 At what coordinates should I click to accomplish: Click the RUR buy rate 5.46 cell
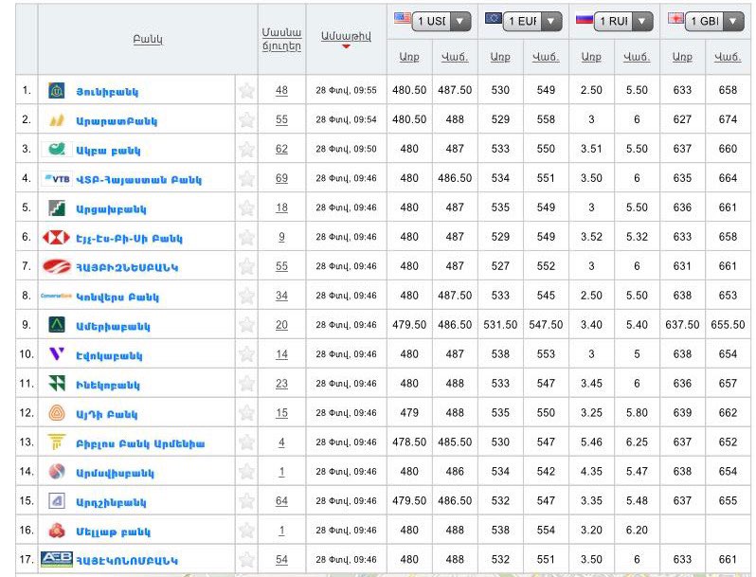click(x=591, y=442)
